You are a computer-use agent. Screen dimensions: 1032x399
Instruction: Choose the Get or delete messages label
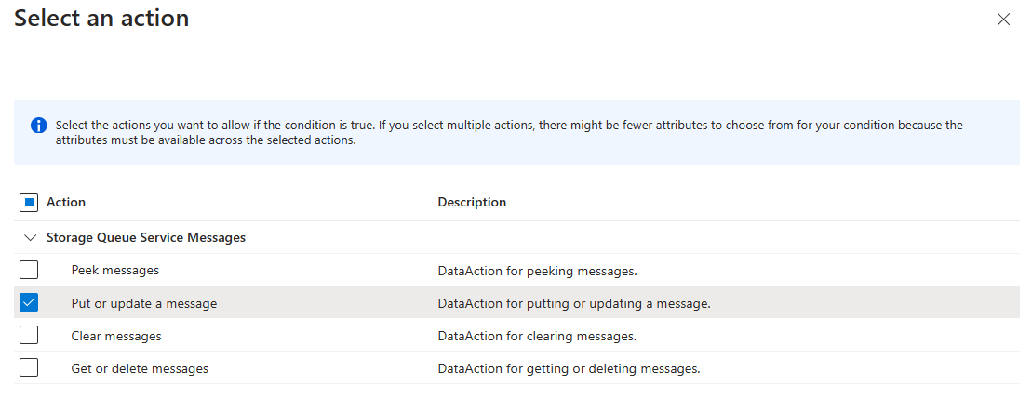[x=140, y=368]
